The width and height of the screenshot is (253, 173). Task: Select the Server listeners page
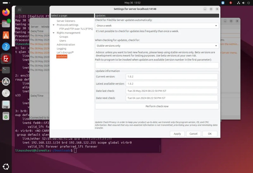[x=66, y=21]
